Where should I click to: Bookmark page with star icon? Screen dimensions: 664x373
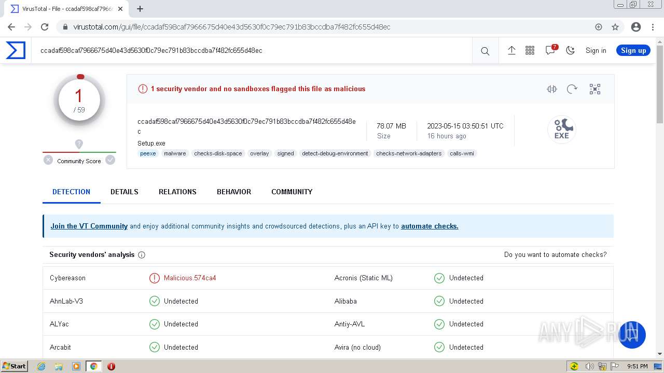click(615, 27)
